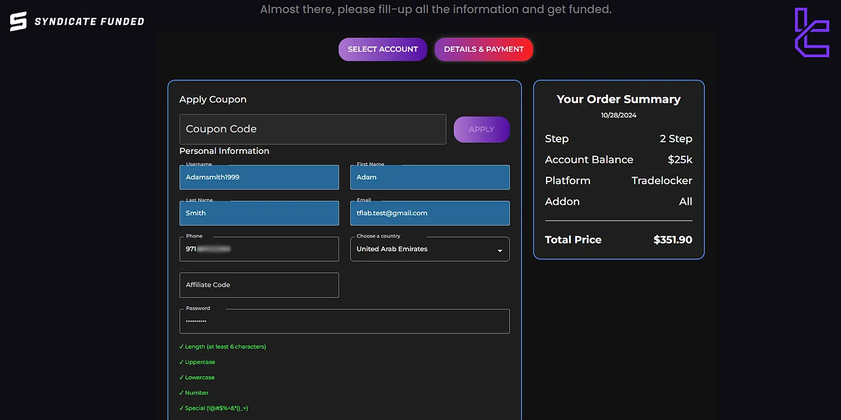841x420 pixels.
Task: Click the Number requirement indicator
Action: click(194, 393)
